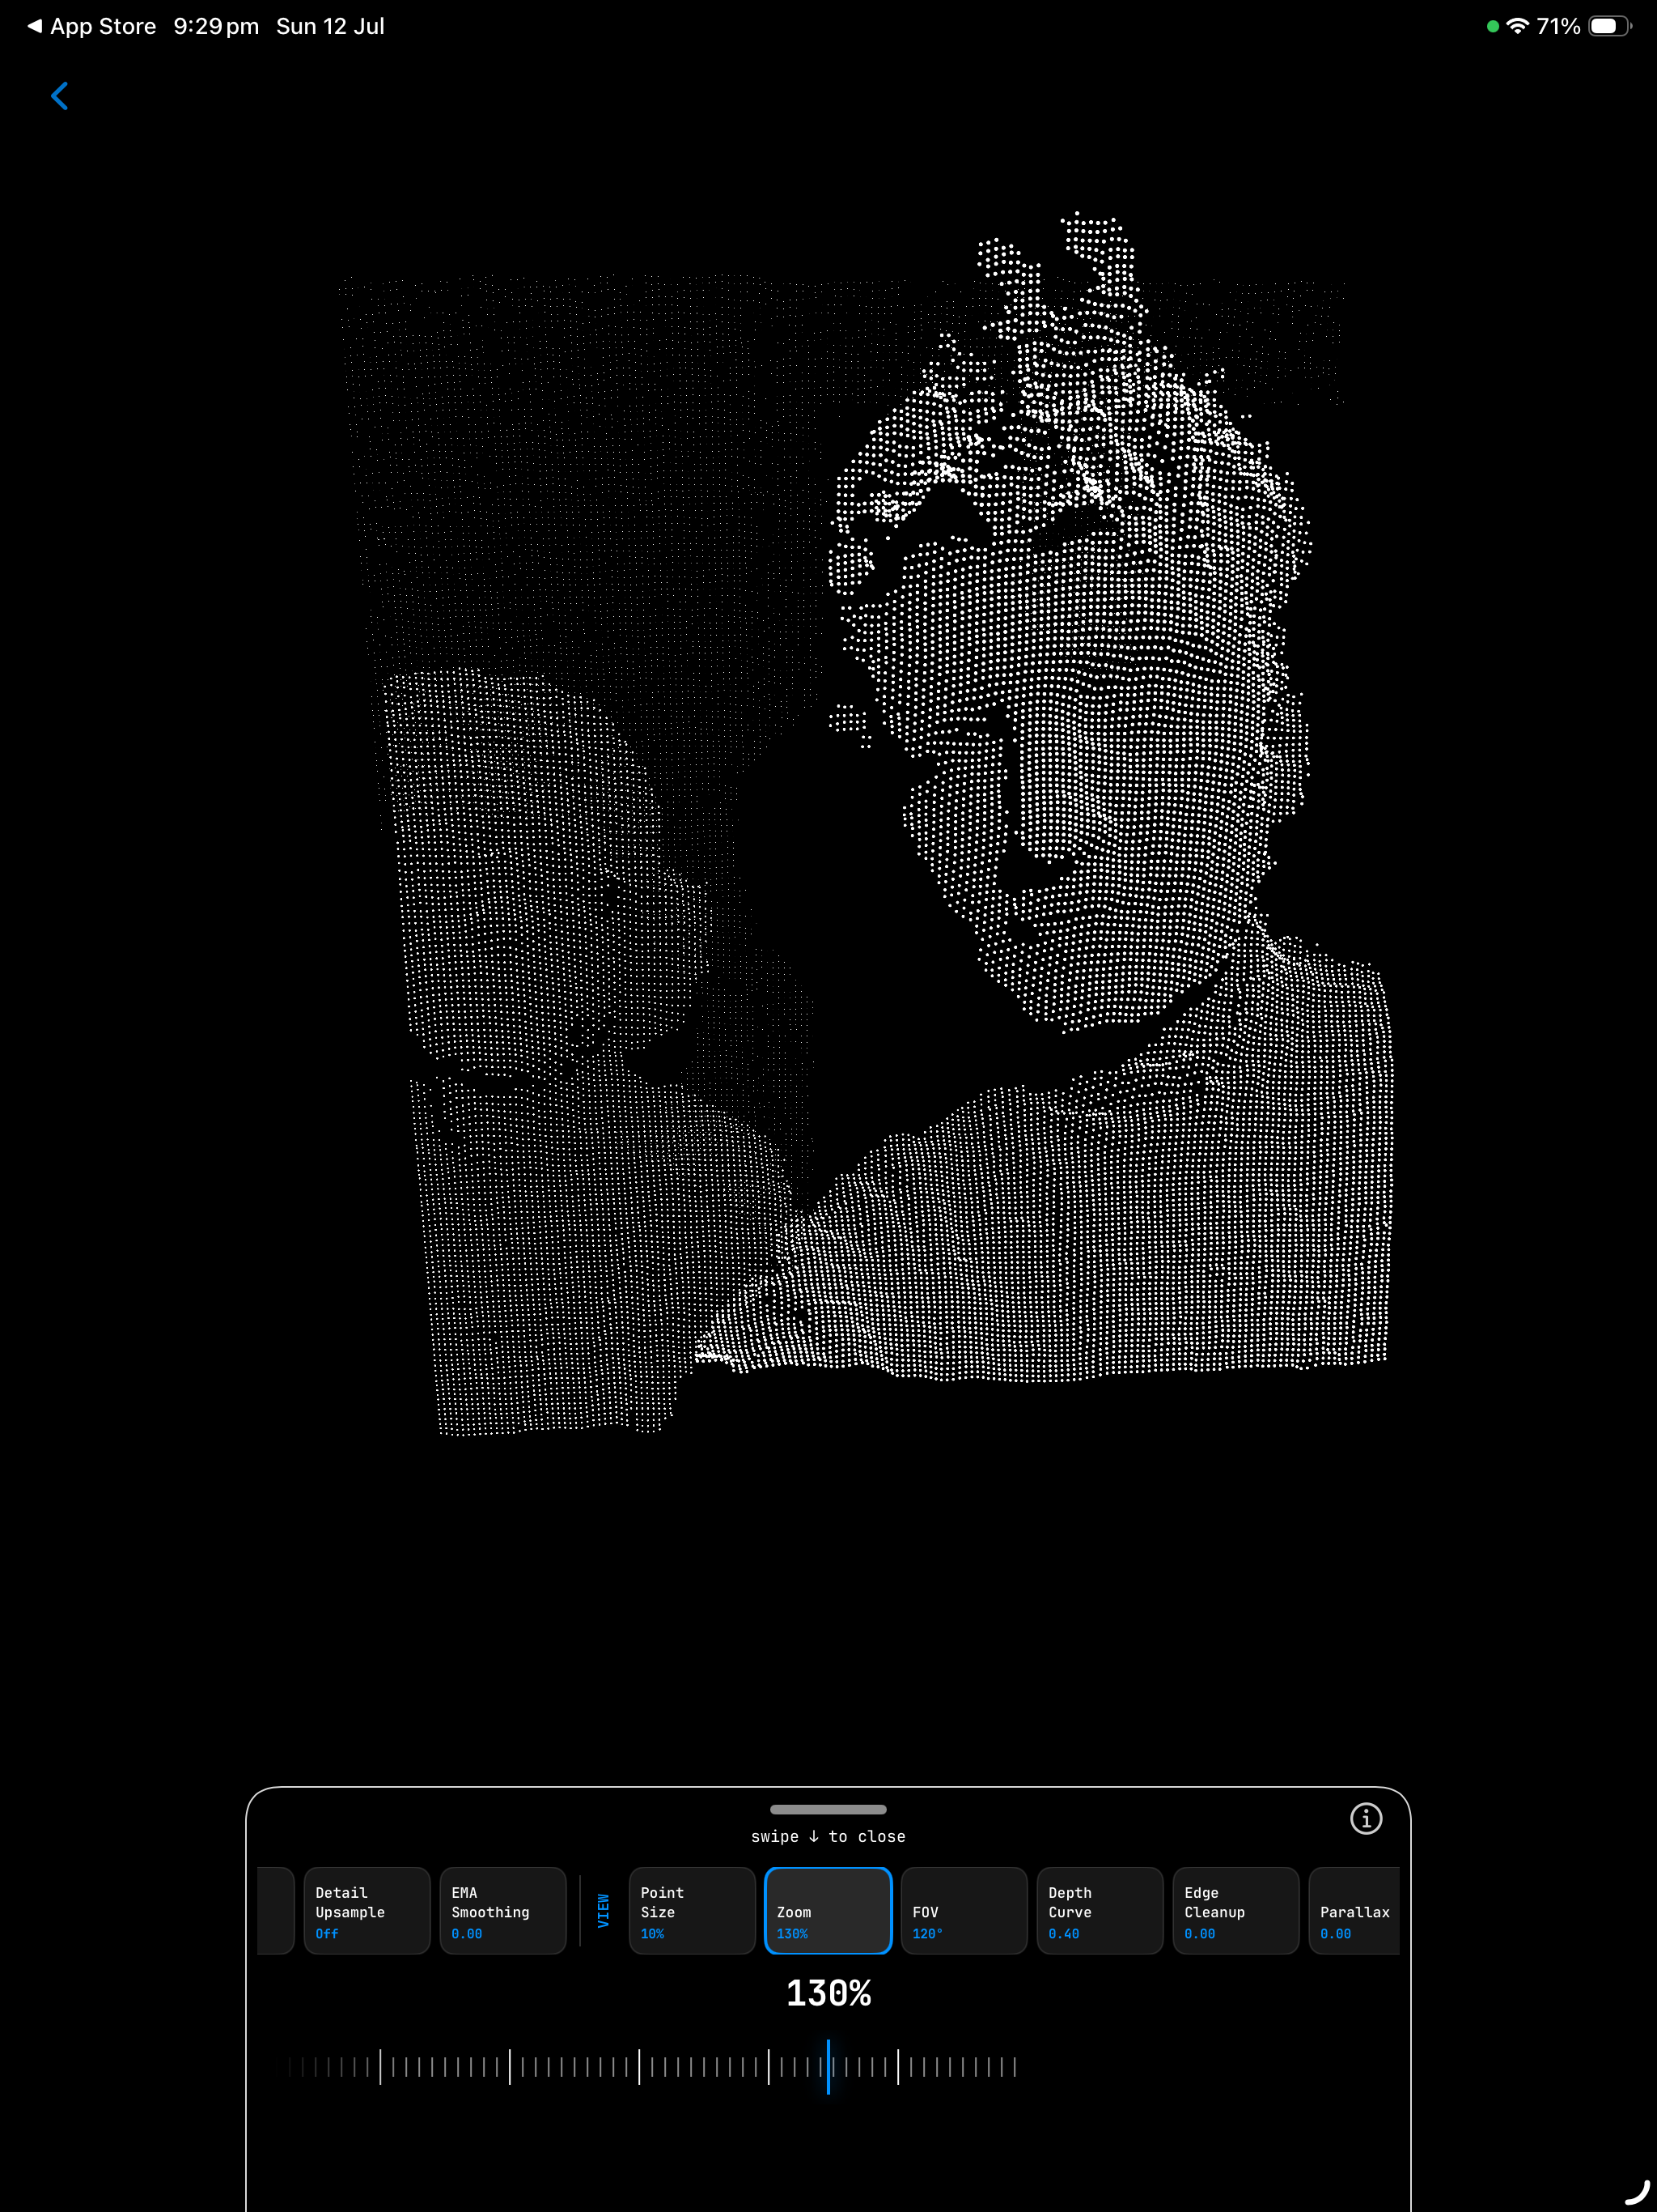
Task: Tap the battery indicator icon
Action: (x=1609, y=26)
